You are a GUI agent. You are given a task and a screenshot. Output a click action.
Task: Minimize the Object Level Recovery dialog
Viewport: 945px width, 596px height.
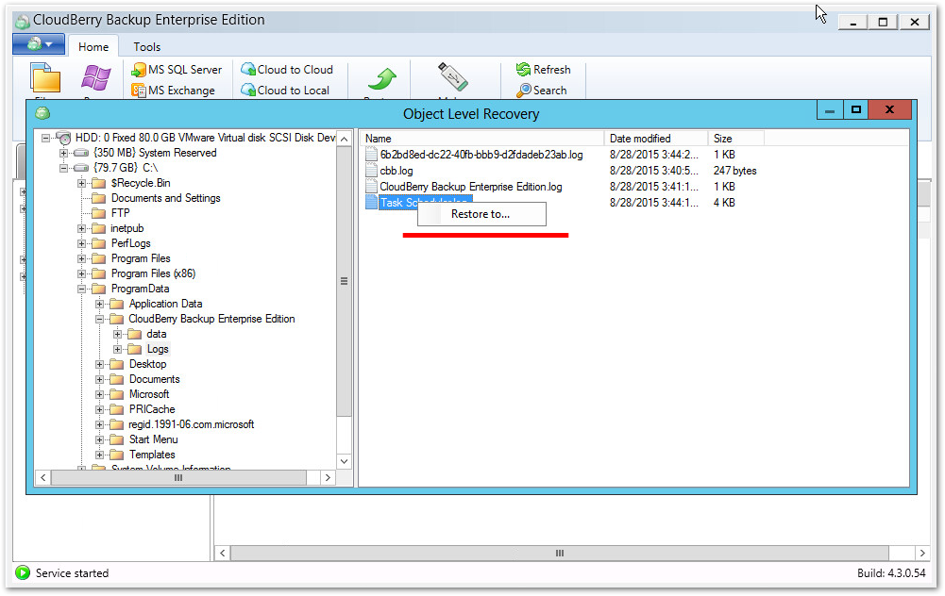click(830, 109)
